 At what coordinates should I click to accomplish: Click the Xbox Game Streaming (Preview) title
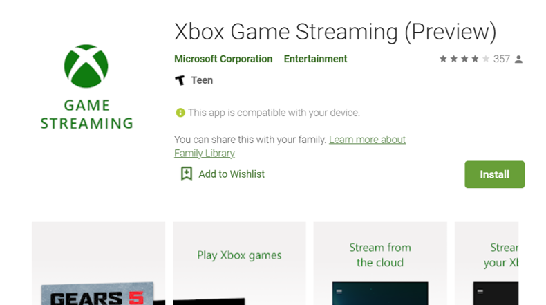(x=335, y=32)
